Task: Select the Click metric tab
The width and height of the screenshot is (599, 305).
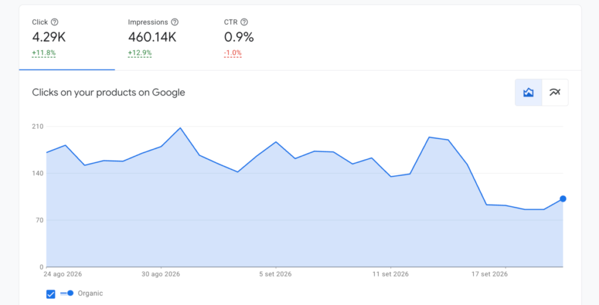Action: coord(67,38)
